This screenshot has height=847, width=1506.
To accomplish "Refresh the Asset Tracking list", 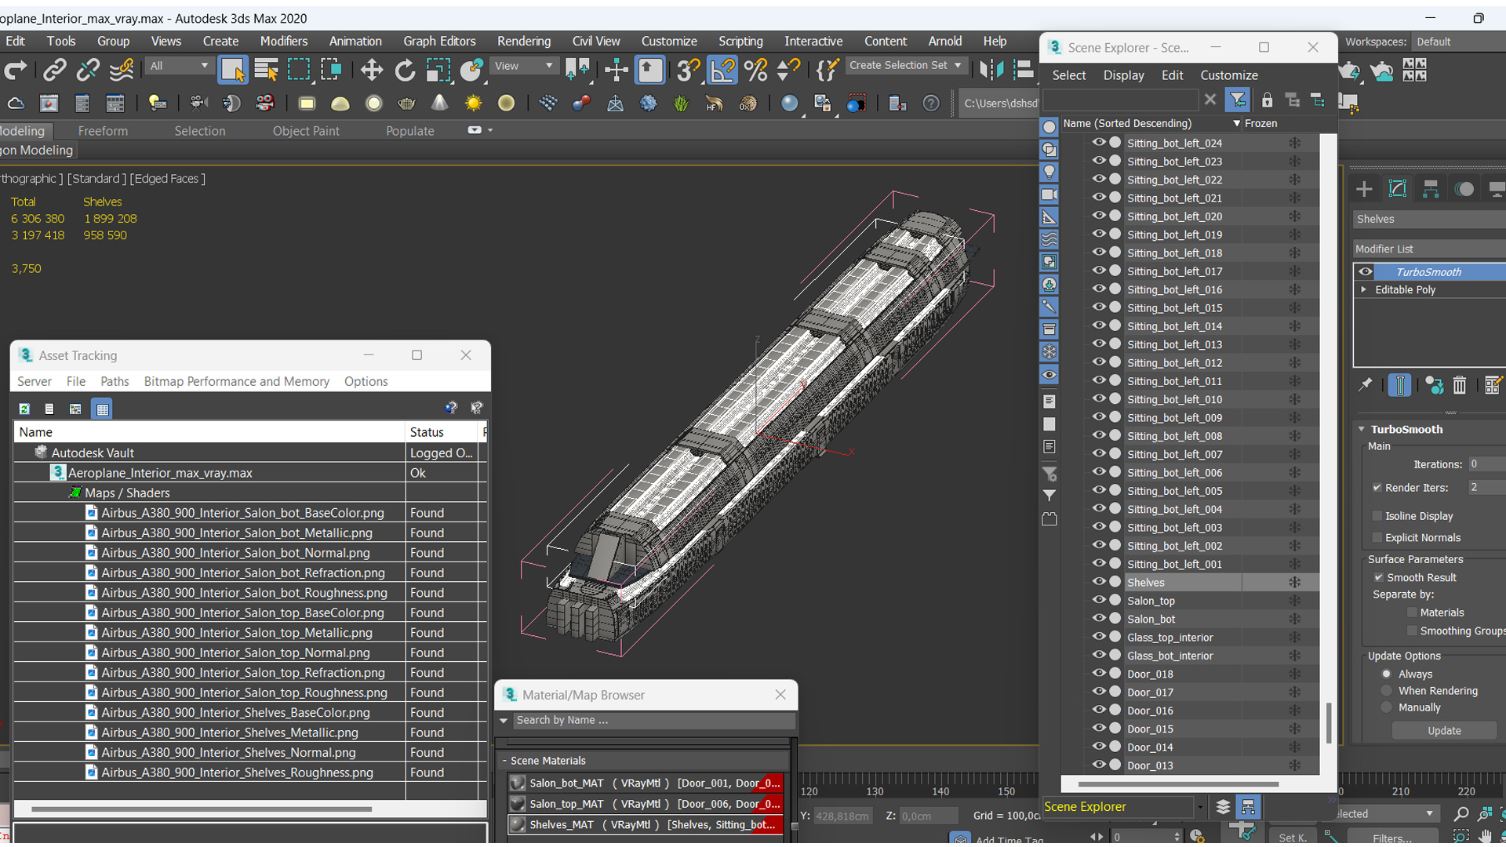I will pos(24,409).
